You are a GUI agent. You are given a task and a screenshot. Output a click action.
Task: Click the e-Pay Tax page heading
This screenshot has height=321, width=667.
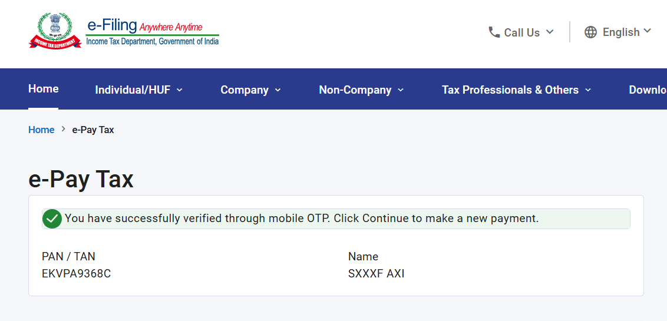(x=81, y=180)
